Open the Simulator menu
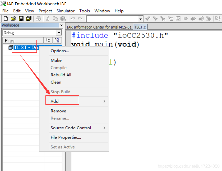This screenshot has height=171, width=222. tap(66, 11)
